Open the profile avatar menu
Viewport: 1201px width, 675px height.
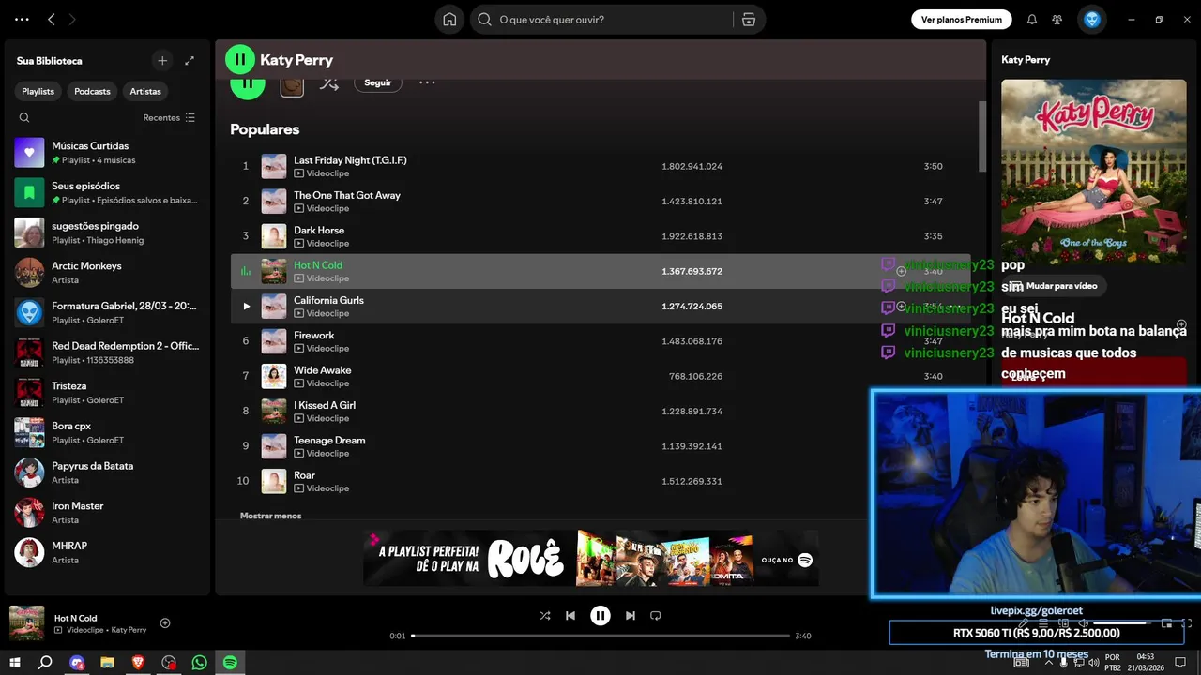point(1092,20)
